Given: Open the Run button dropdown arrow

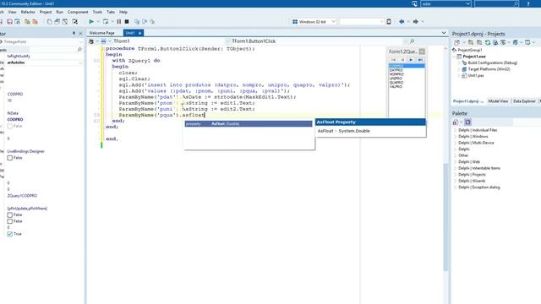Looking at the screenshot, I should click(98, 21).
